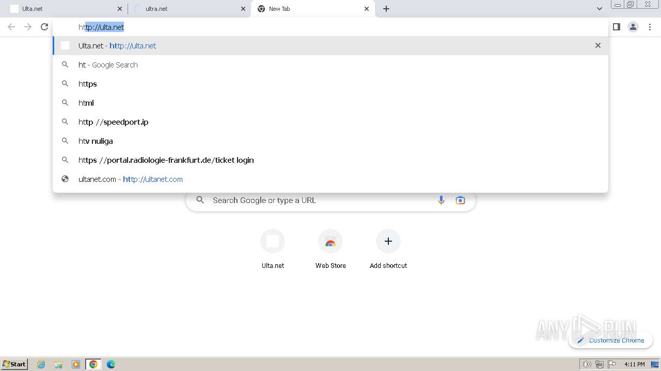Image resolution: width=661 pixels, height=371 pixels.
Task: Click the Add shortcut button
Action: [388, 249]
